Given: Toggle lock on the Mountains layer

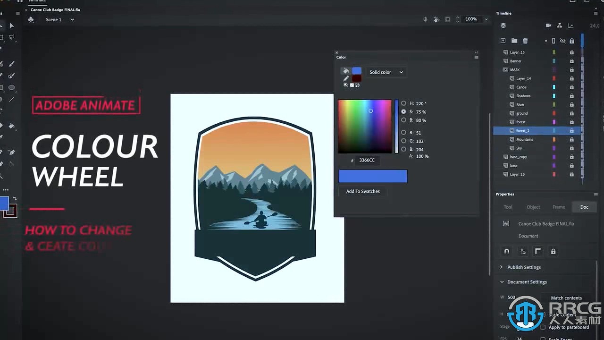Looking at the screenshot, I should click(x=571, y=139).
